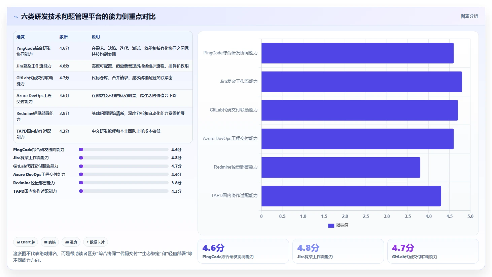
Task: Click the PingCode bar in the chart
Action: click(x=357, y=53)
